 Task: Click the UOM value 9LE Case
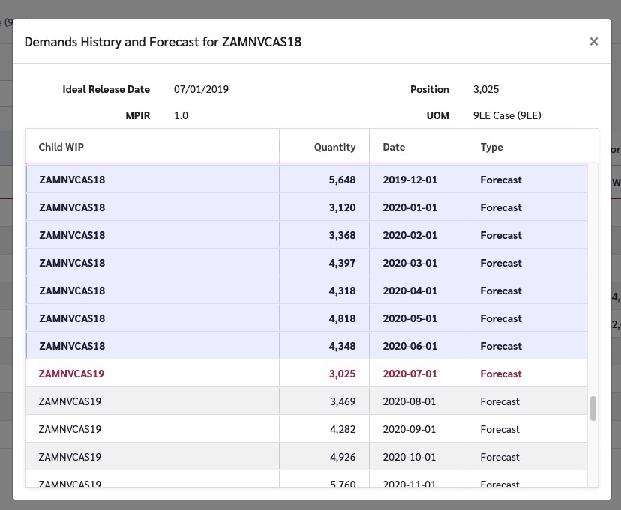[x=507, y=115]
